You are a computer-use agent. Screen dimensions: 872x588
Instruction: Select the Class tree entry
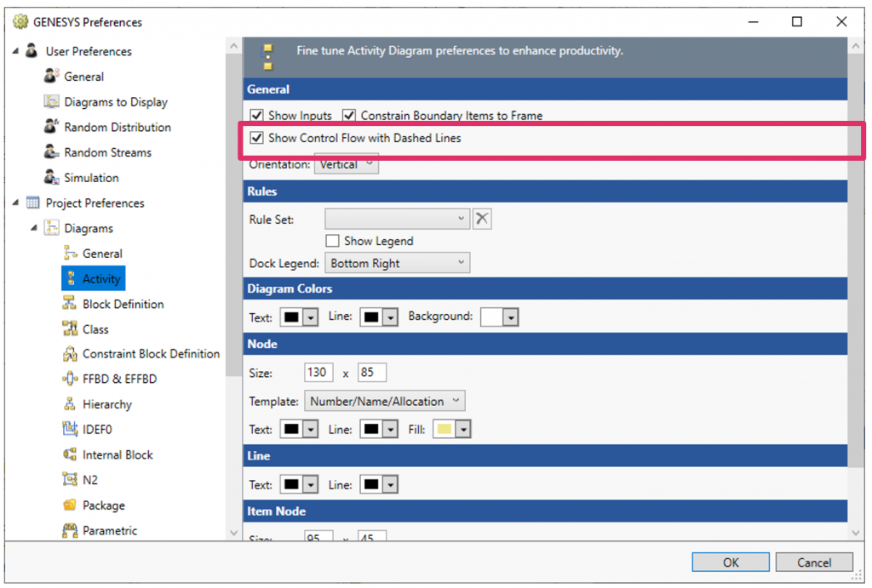[95, 329]
